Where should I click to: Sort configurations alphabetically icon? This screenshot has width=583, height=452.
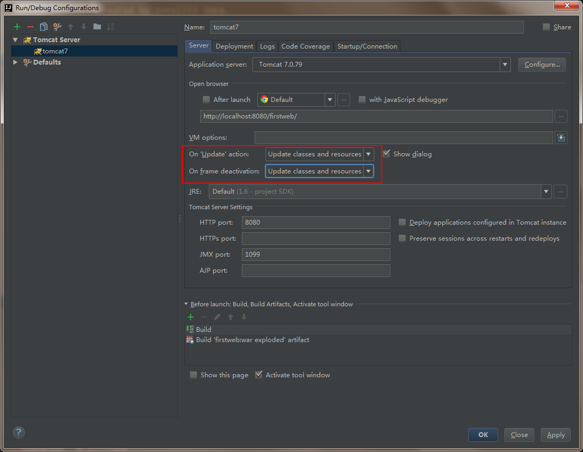pos(111,27)
